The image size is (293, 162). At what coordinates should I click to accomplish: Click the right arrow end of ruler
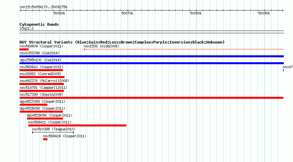(283, 10)
